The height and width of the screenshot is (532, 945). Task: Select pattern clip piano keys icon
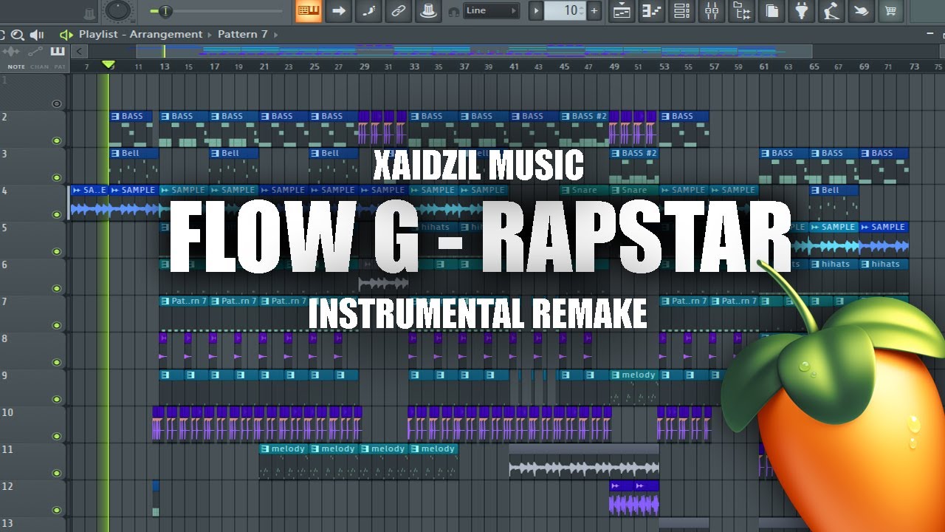coord(58,52)
